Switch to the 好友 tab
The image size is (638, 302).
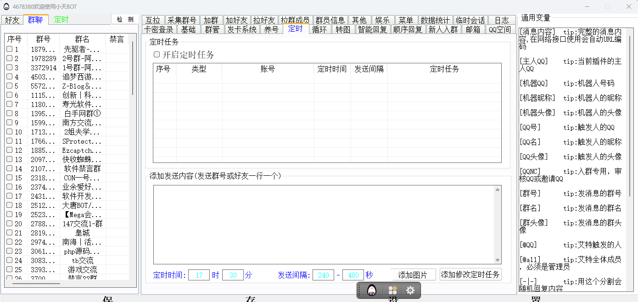(x=12, y=20)
